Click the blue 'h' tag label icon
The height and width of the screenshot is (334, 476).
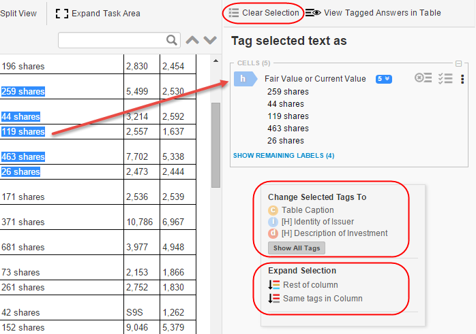246,79
